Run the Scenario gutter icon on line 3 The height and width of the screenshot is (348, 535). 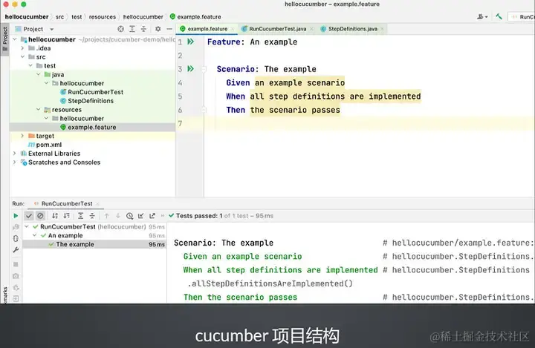coord(190,69)
